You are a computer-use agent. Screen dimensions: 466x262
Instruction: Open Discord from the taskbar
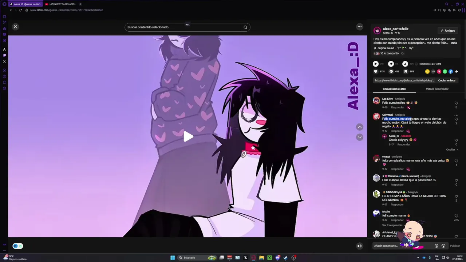[277, 258]
